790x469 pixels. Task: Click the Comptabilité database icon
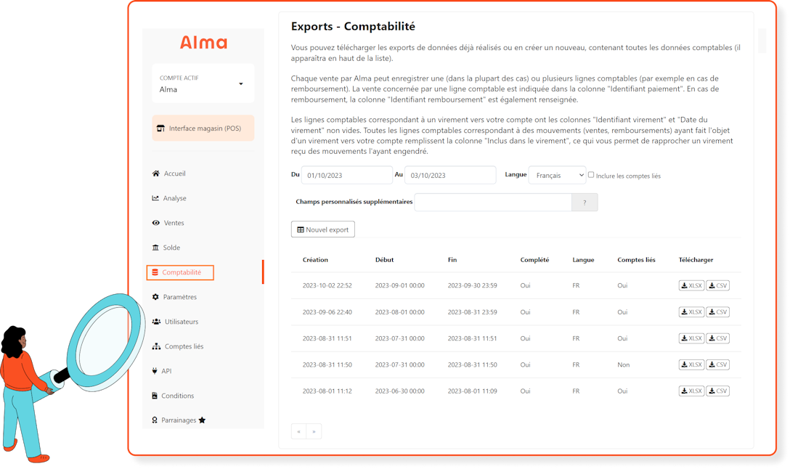155,272
